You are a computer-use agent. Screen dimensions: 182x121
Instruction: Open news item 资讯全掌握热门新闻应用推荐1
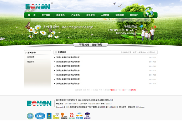point(68,75)
